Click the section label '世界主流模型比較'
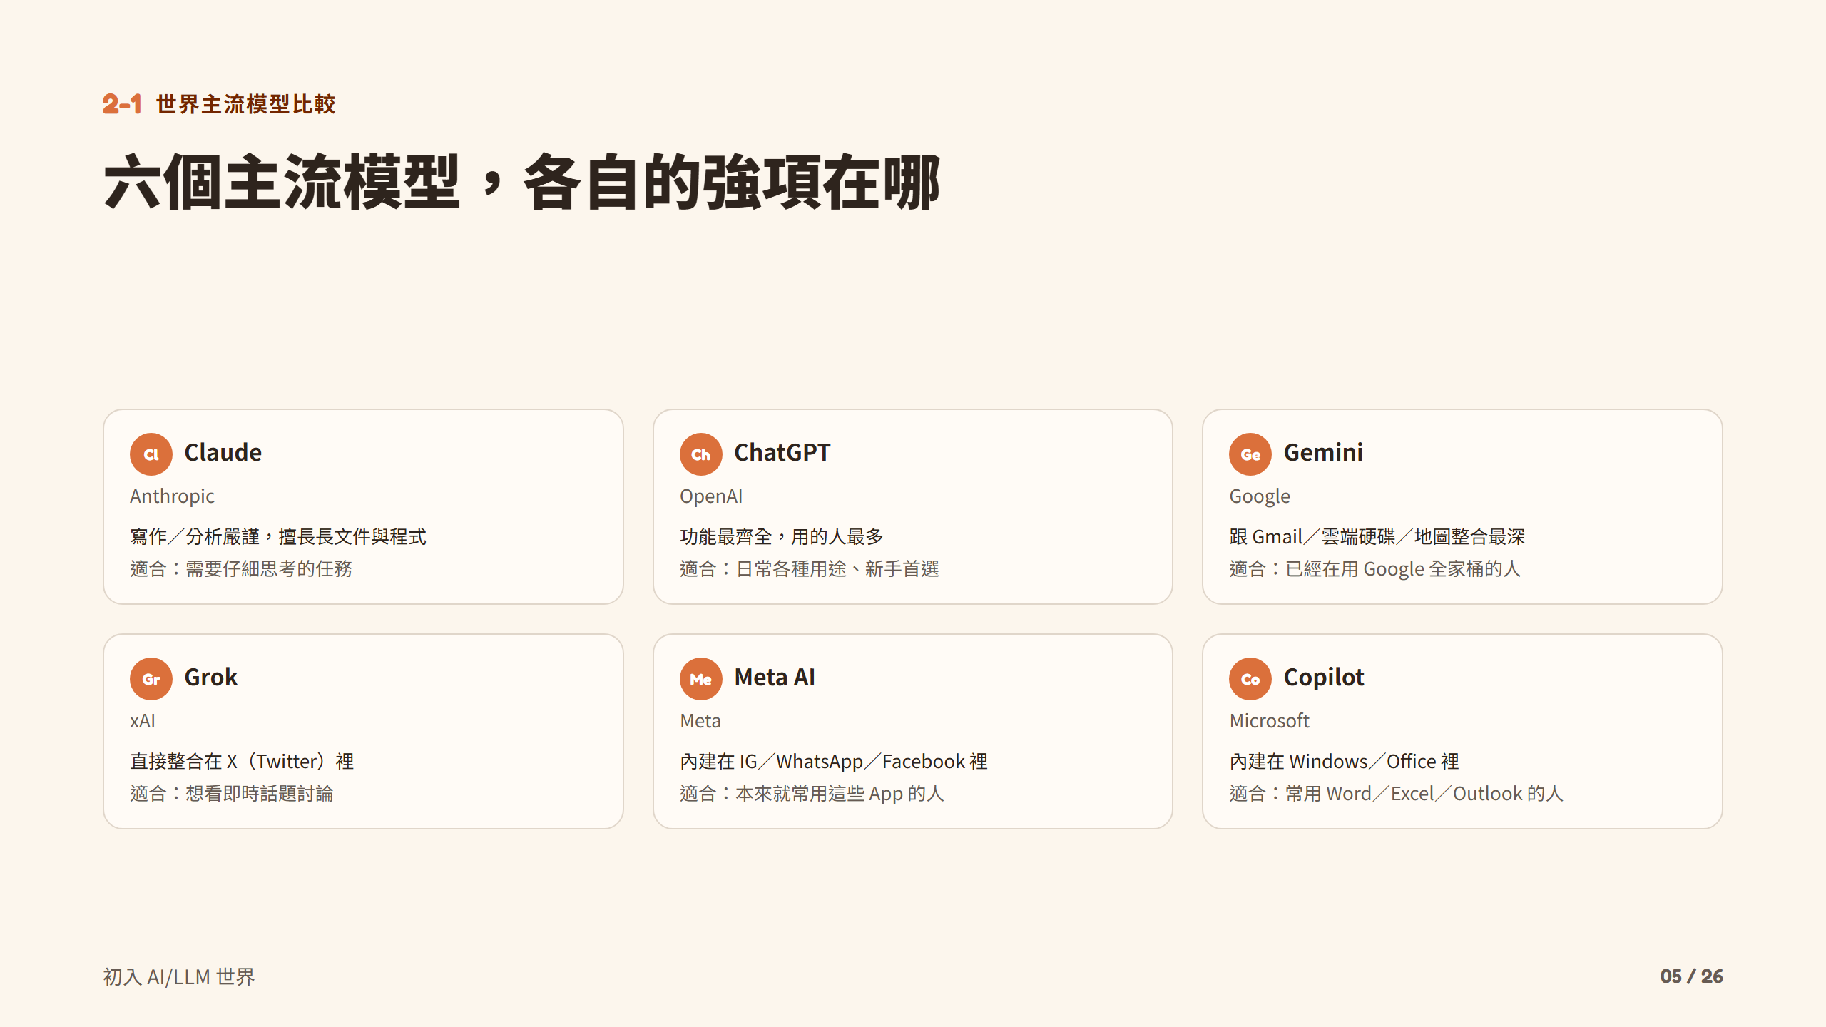Viewport: 1826px width, 1027px height. pos(246,104)
